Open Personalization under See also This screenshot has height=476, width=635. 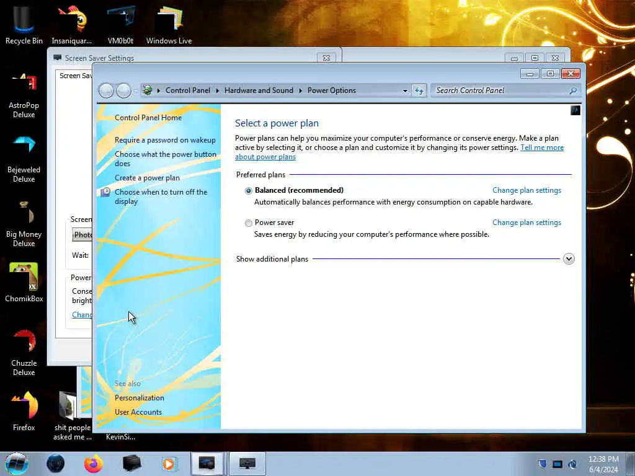pyautogui.click(x=140, y=398)
